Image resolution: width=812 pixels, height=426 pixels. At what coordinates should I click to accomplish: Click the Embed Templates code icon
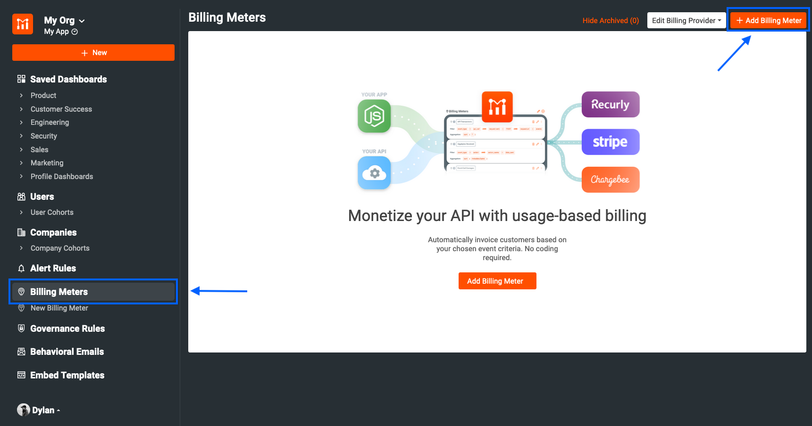[21, 375]
